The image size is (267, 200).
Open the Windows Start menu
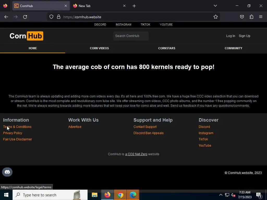coord(6,195)
